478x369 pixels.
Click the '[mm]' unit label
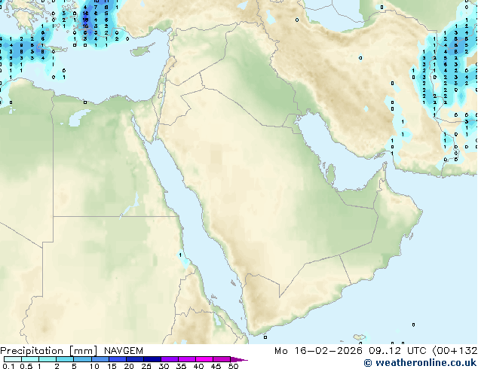click(x=83, y=351)
